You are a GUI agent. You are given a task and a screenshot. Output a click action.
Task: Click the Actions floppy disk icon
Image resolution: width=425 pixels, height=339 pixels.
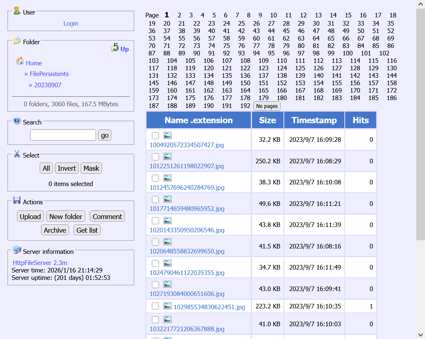[x=17, y=201]
